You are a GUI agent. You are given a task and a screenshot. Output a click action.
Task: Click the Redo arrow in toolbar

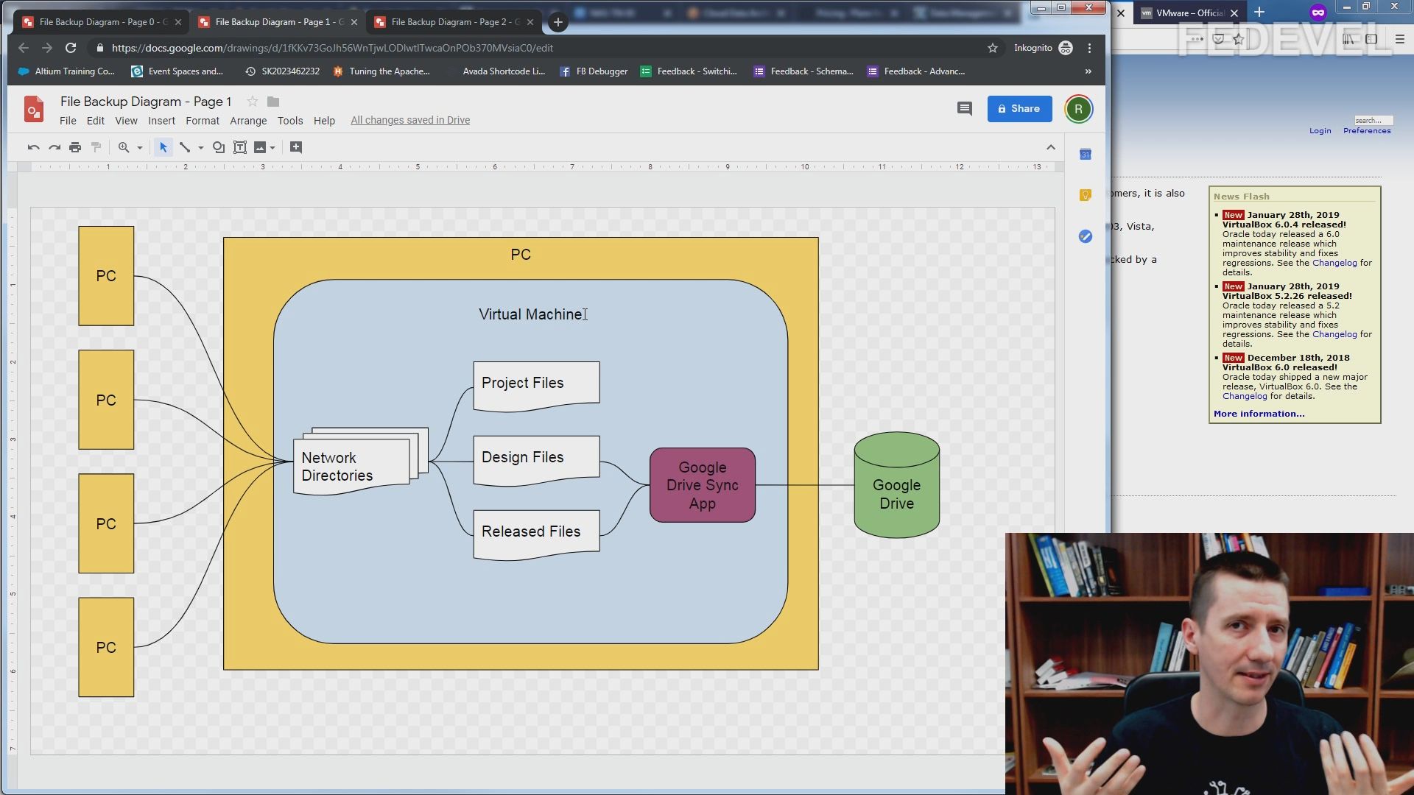[x=54, y=147]
